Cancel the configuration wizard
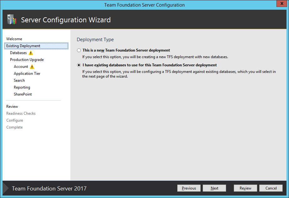Viewport: 289px width, 198px height. 271,188
